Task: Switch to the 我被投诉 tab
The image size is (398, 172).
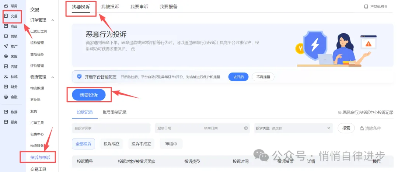Action: [110, 7]
